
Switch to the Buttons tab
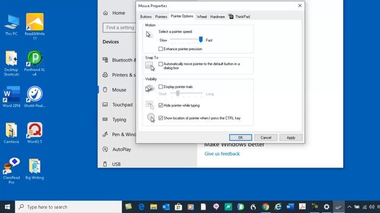(x=145, y=17)
